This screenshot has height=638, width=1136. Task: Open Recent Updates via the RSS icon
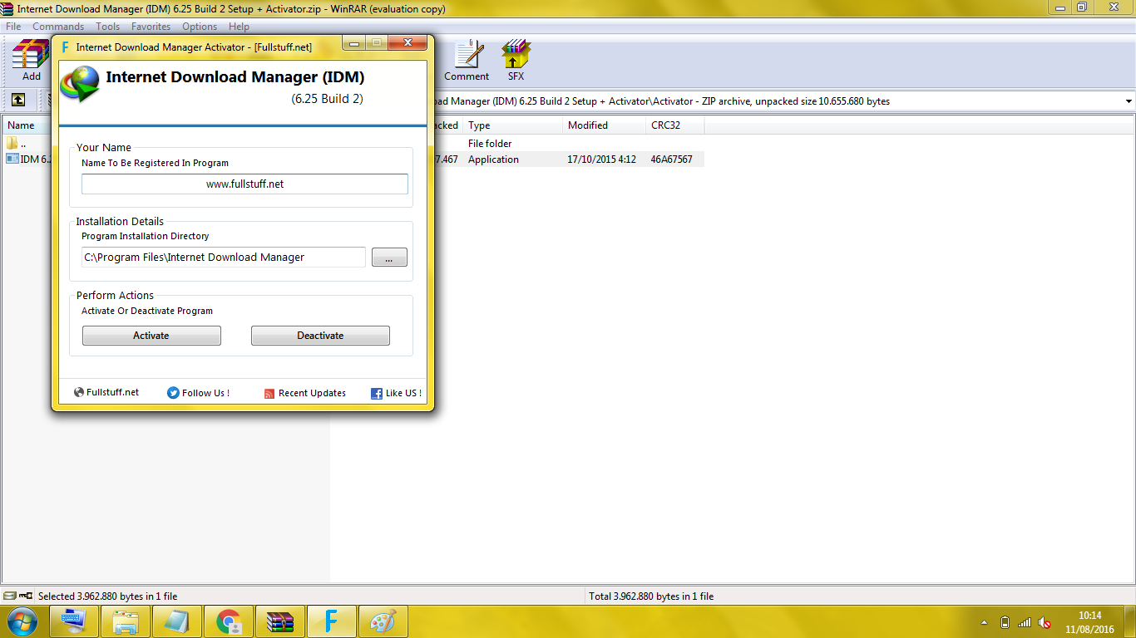point(270,392)
